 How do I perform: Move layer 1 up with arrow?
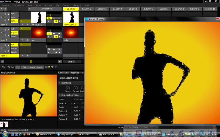[8, 46]
